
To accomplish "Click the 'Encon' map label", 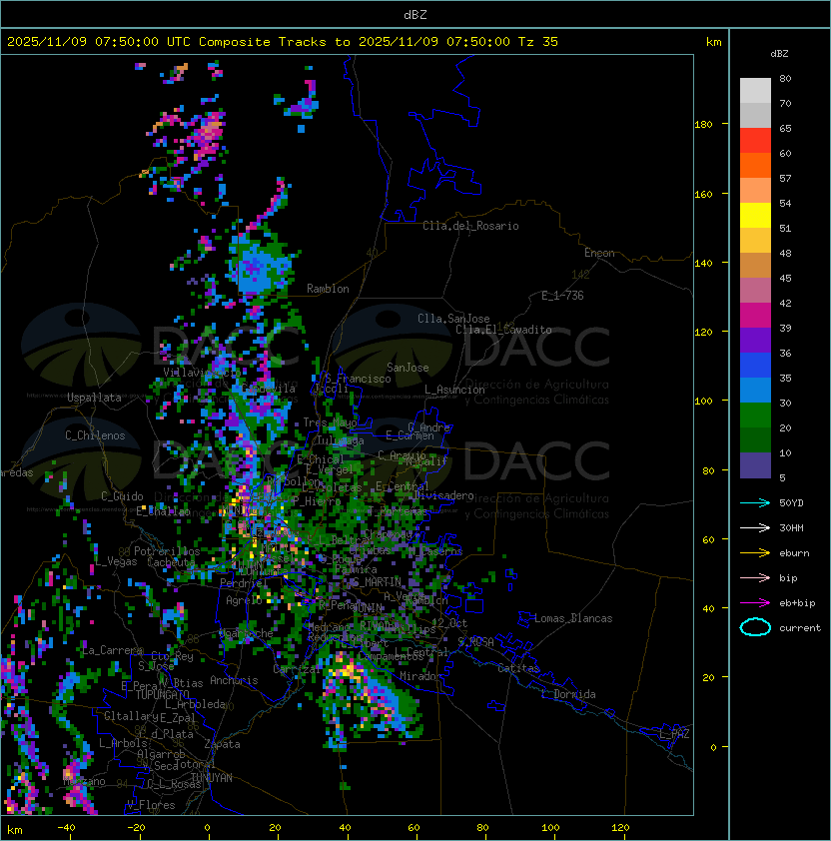I will (599, 253).
